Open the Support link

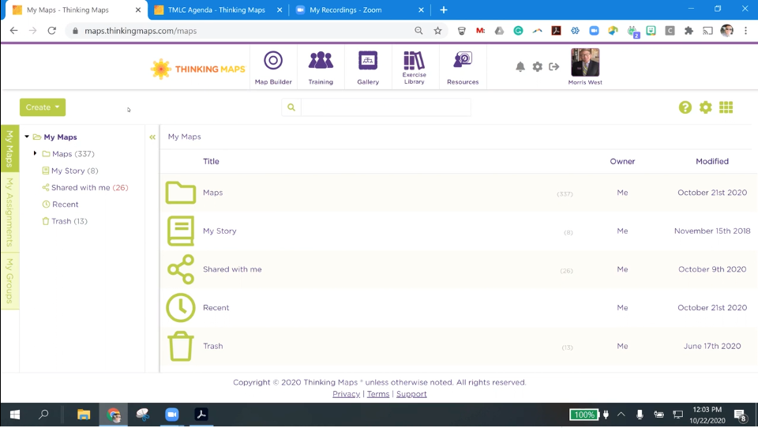pos(411,394)
